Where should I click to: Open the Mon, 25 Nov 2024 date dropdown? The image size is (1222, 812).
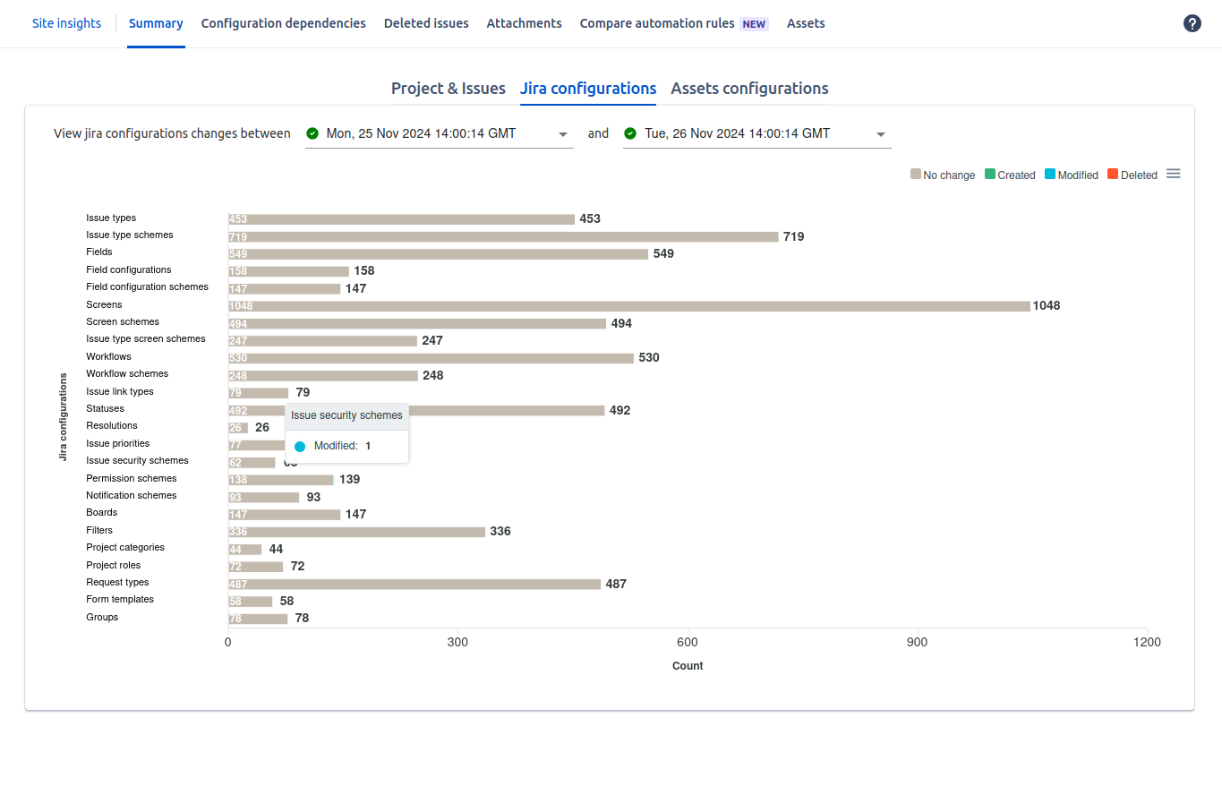pos(440,133)
